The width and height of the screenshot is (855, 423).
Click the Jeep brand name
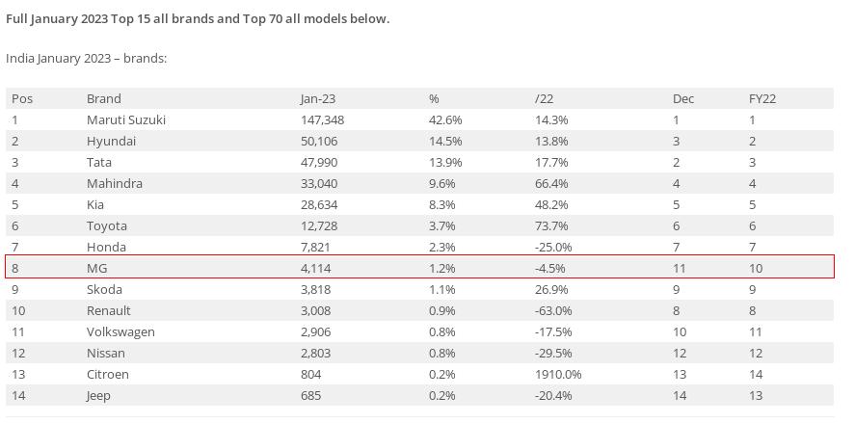click(x=98, y=395)
